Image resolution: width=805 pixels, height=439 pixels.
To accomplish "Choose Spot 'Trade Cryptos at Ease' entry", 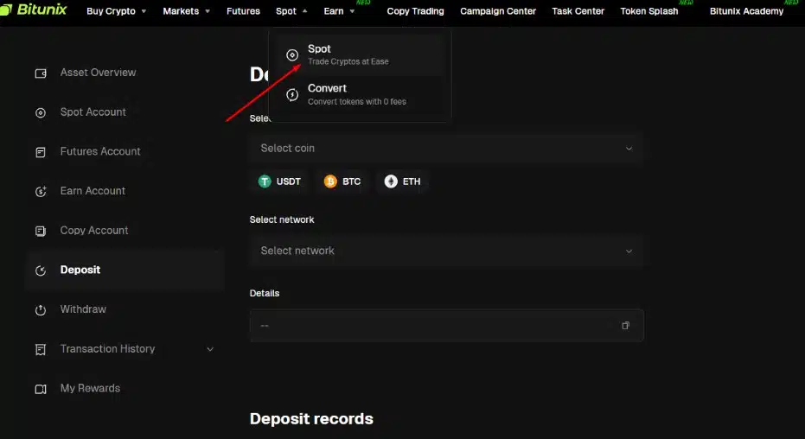I will (x=360, y=55).
